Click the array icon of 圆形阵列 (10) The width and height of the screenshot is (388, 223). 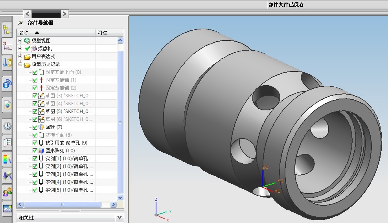coord(41,151)
